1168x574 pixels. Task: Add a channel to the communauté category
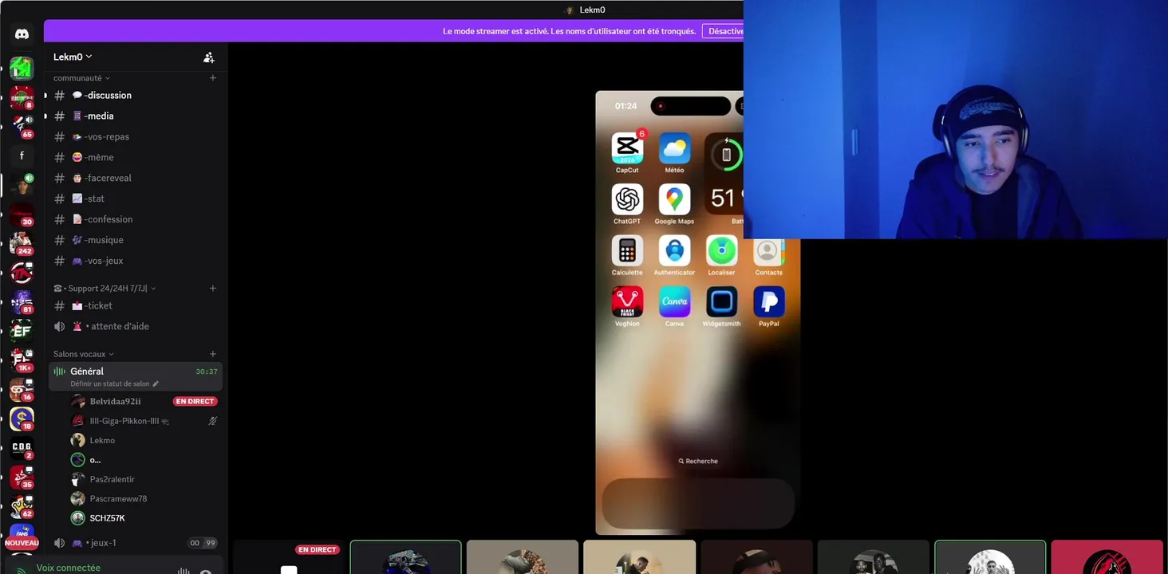tap(213, 78)
